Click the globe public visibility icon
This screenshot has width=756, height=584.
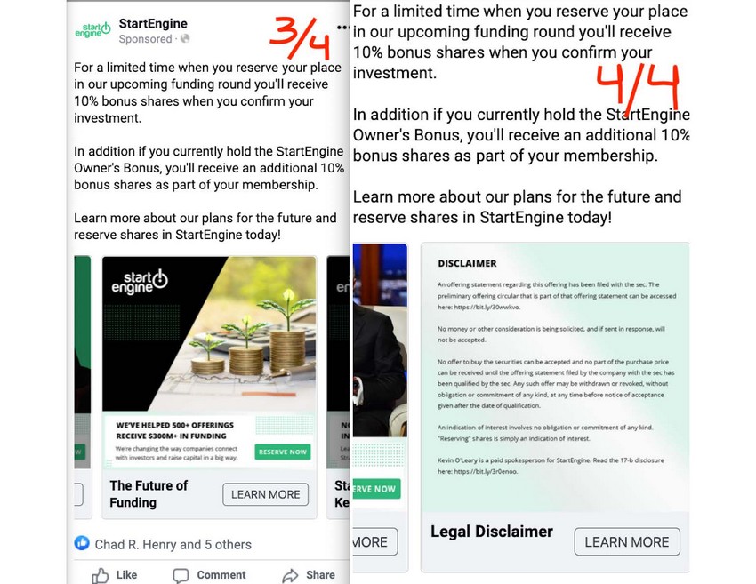click(185, 38)
